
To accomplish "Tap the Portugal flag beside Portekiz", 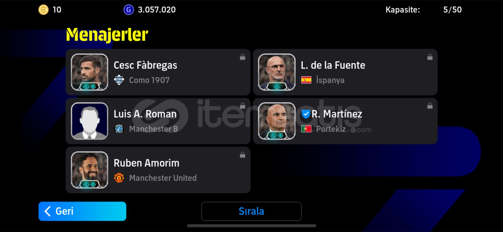I will (x=306, y=129).
